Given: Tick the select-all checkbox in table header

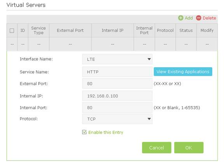Looking at the screenshot, I should tap(12, 31).
